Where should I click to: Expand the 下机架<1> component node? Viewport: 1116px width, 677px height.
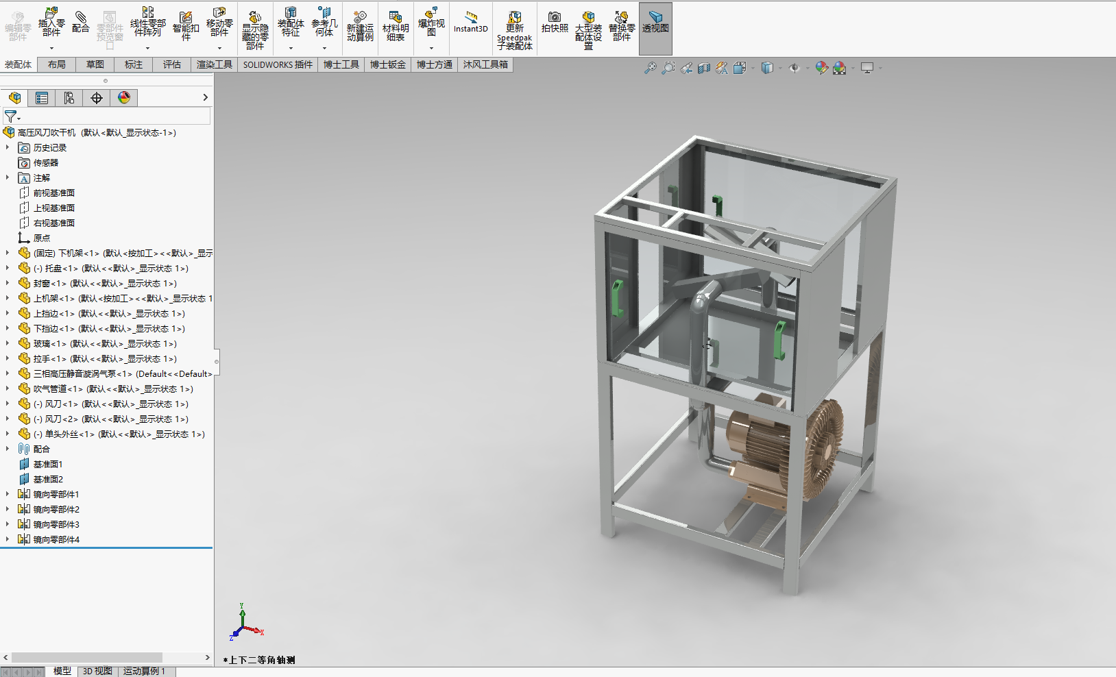click(x=8, y=253)
